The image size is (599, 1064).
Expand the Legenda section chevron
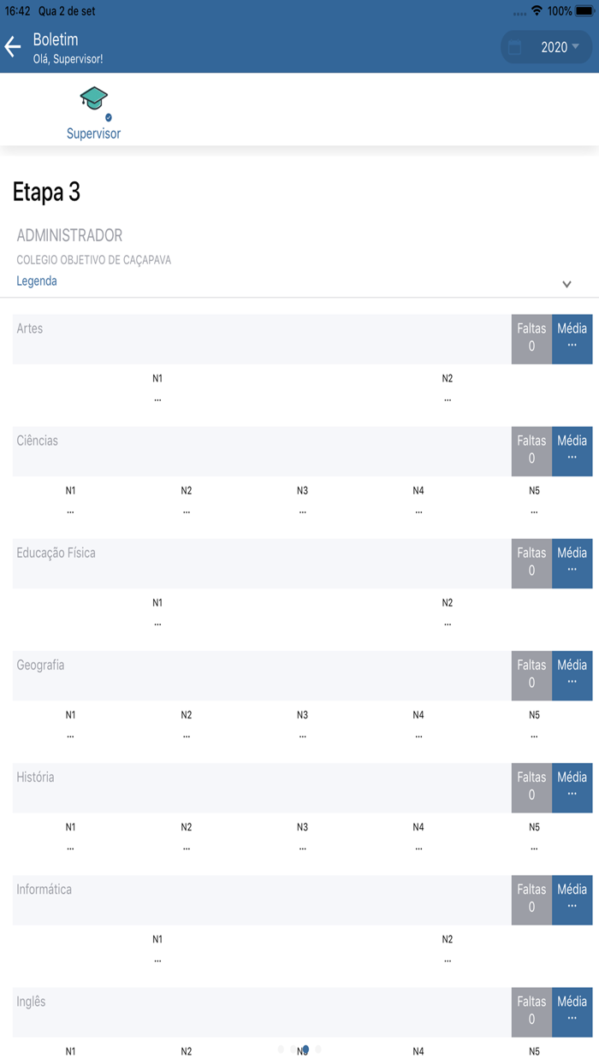pyautogui.click(x=566, y=284)
